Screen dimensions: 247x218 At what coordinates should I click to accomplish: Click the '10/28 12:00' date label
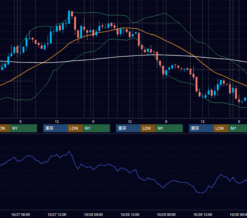(x=130, y=214)
